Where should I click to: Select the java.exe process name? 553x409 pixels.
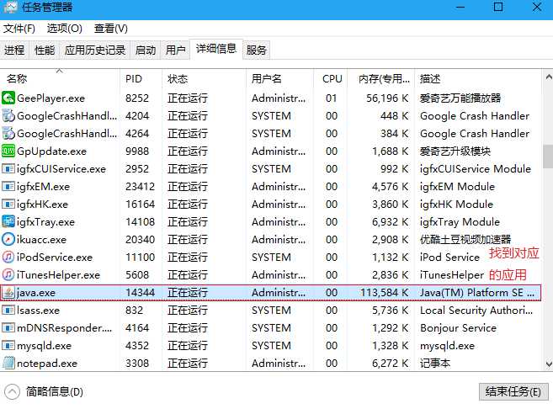coord(36,293)
